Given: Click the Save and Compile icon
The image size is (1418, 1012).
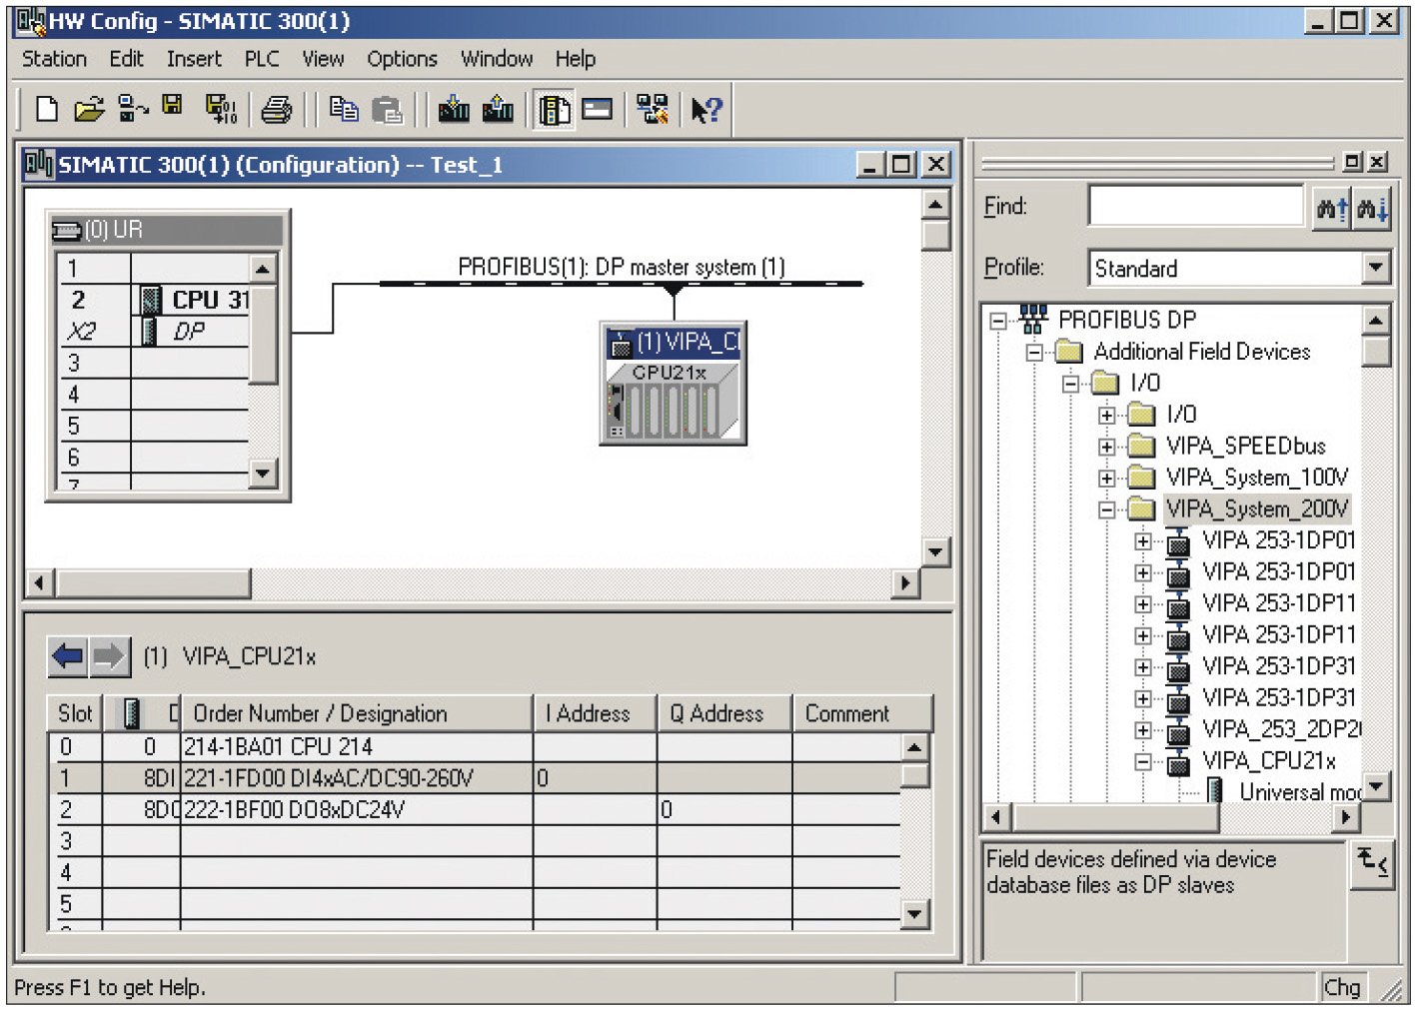Looking at the screenshot, I should point(221,109).
